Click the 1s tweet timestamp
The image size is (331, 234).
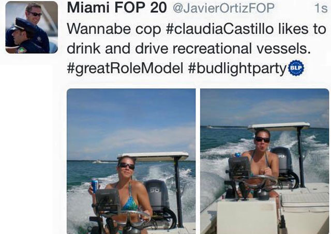tap(321, 8)
